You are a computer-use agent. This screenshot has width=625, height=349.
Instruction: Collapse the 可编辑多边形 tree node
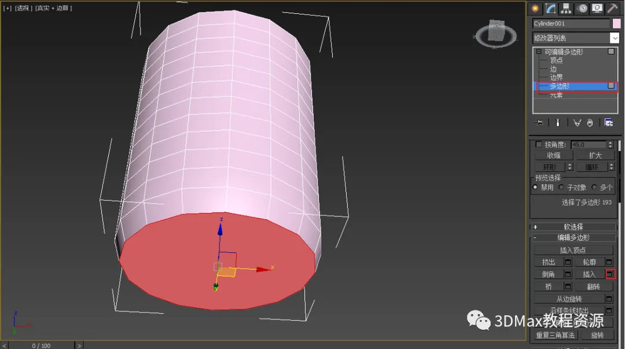coord(539,52)
